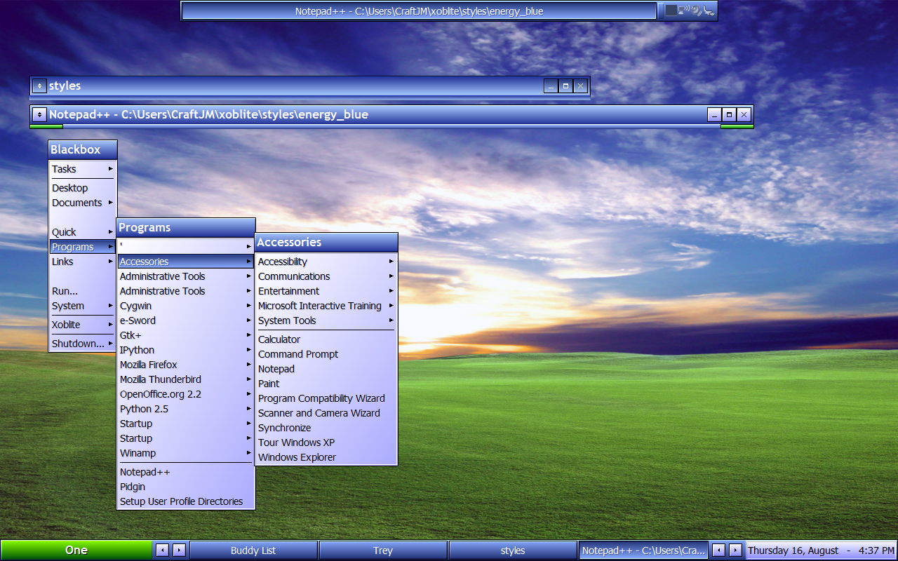Screen dimensions: 898x561
Task: Expand the System Tools submenu
Action: (326, 320)
